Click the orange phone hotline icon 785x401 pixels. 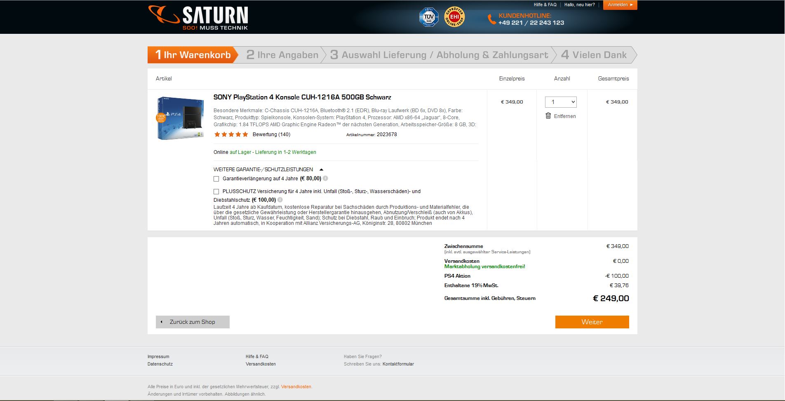[x=491, y=19]
